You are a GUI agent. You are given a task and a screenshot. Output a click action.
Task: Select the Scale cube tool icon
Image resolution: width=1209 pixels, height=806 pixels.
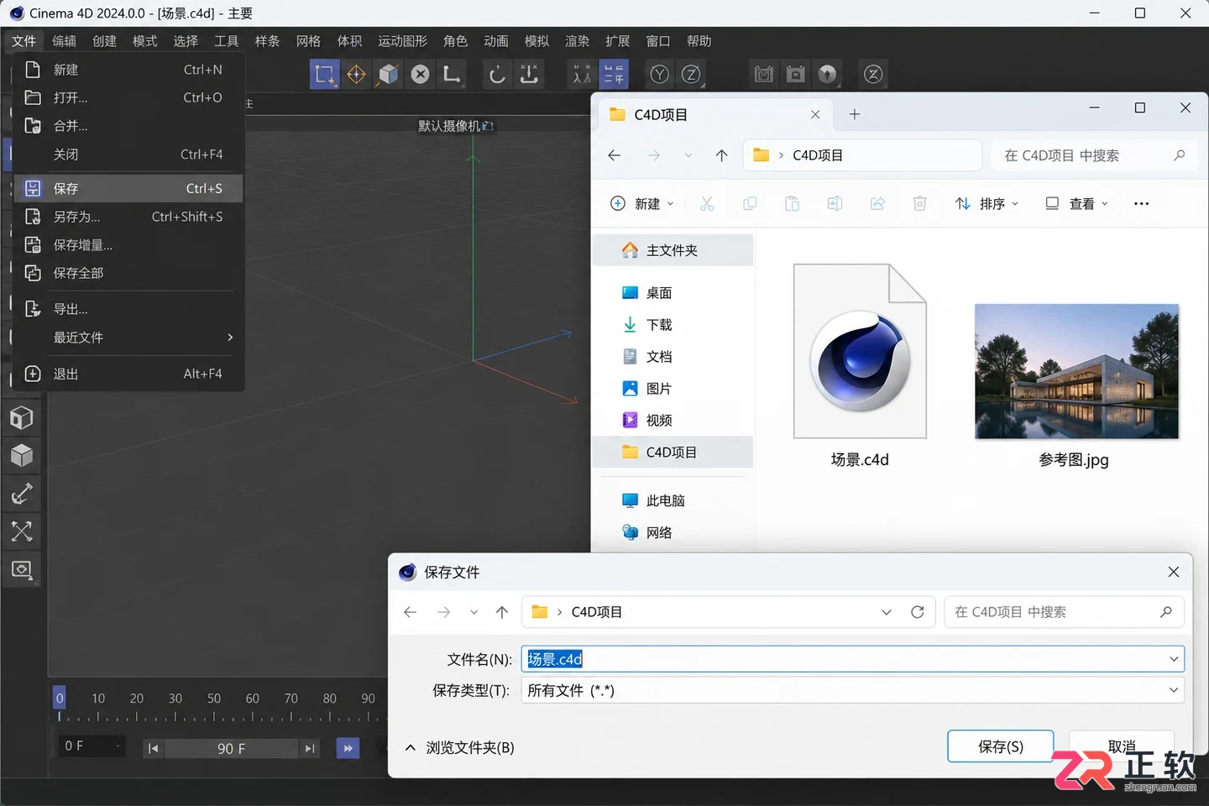[x=388, y=74]
